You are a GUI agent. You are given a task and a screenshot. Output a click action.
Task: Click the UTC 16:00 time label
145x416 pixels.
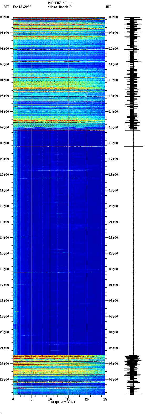[113, 143]
